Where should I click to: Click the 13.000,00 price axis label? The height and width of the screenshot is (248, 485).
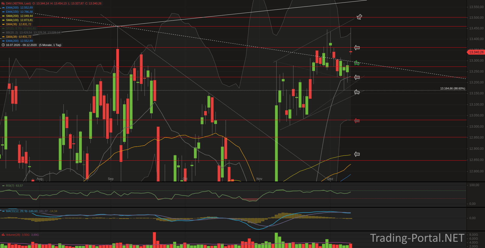tap(476, 127)
